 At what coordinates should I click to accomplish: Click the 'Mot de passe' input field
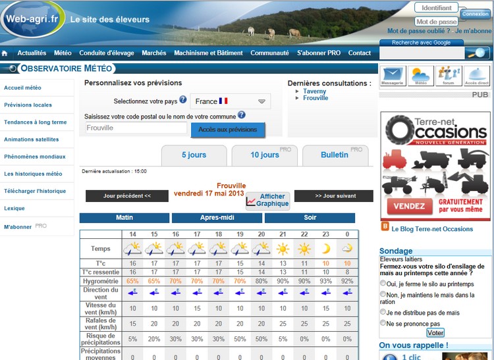point(436,22)
